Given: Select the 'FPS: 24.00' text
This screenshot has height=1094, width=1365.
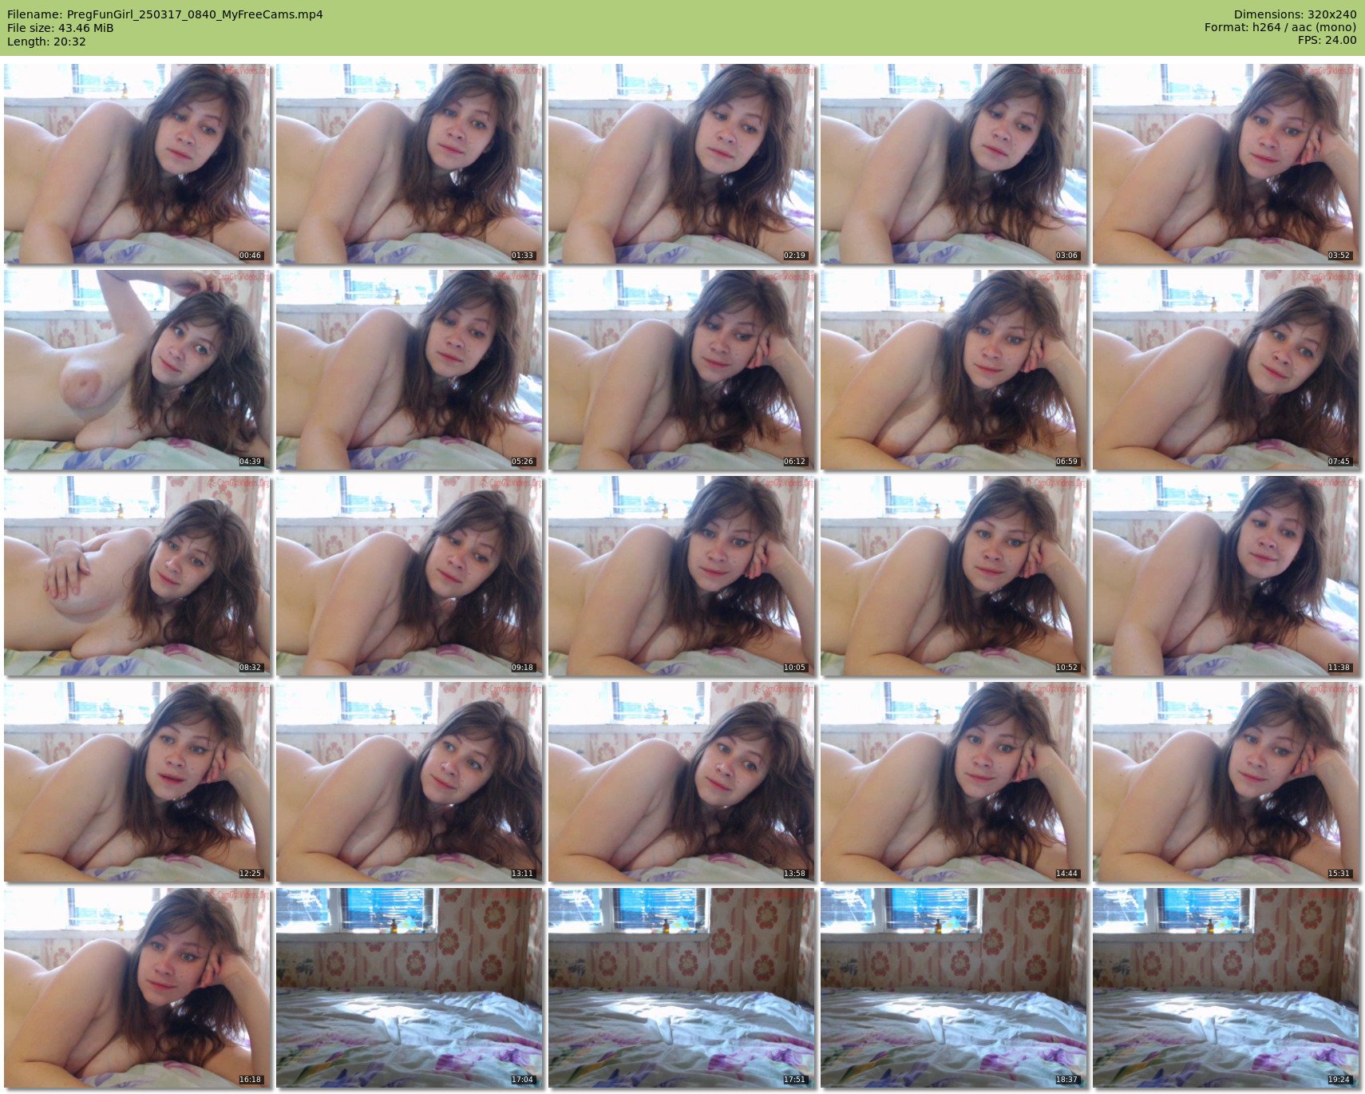Looking at the screenshot, I should pyautogui.click(x=1327, y=40).
